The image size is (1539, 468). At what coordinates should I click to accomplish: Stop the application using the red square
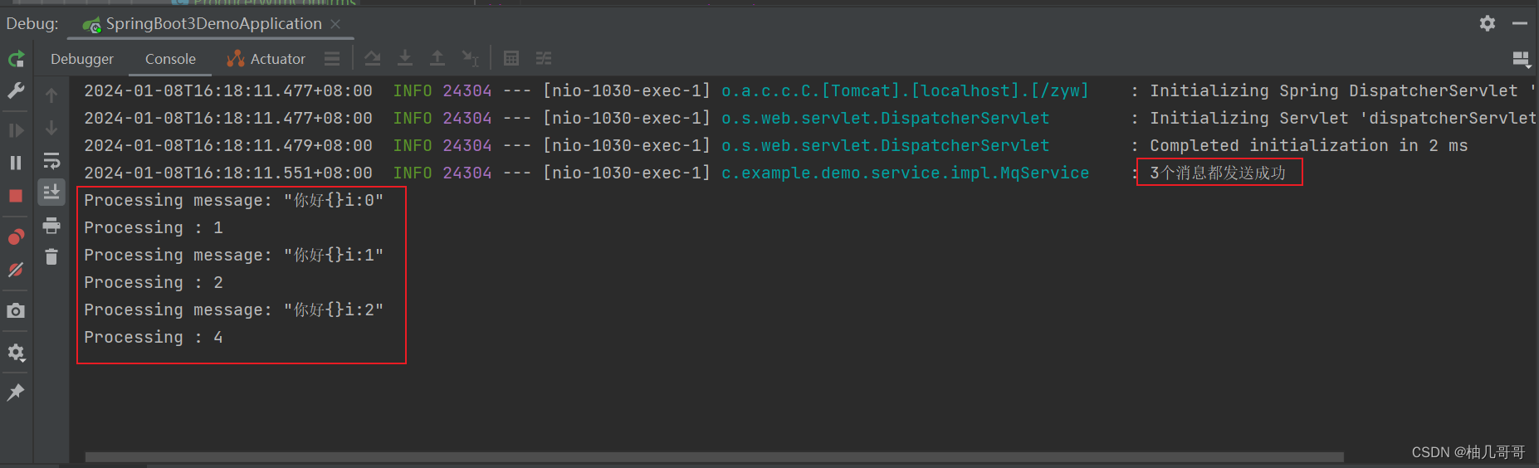click(16, 196)
